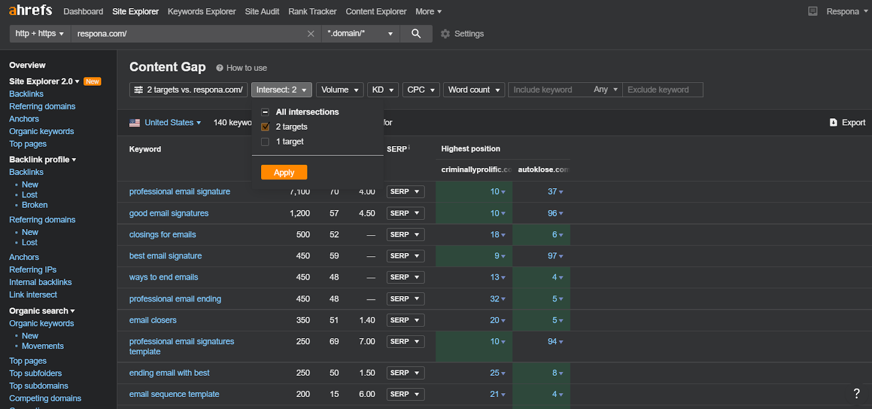872x409 pixels.
Task: Open Overview in the sidebar
Action: click(x=27, y=65)
